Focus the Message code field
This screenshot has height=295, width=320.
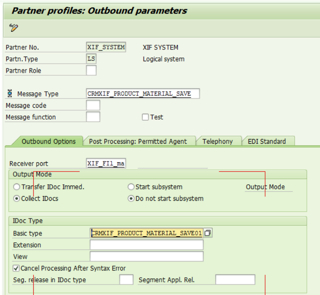point(93,105)
